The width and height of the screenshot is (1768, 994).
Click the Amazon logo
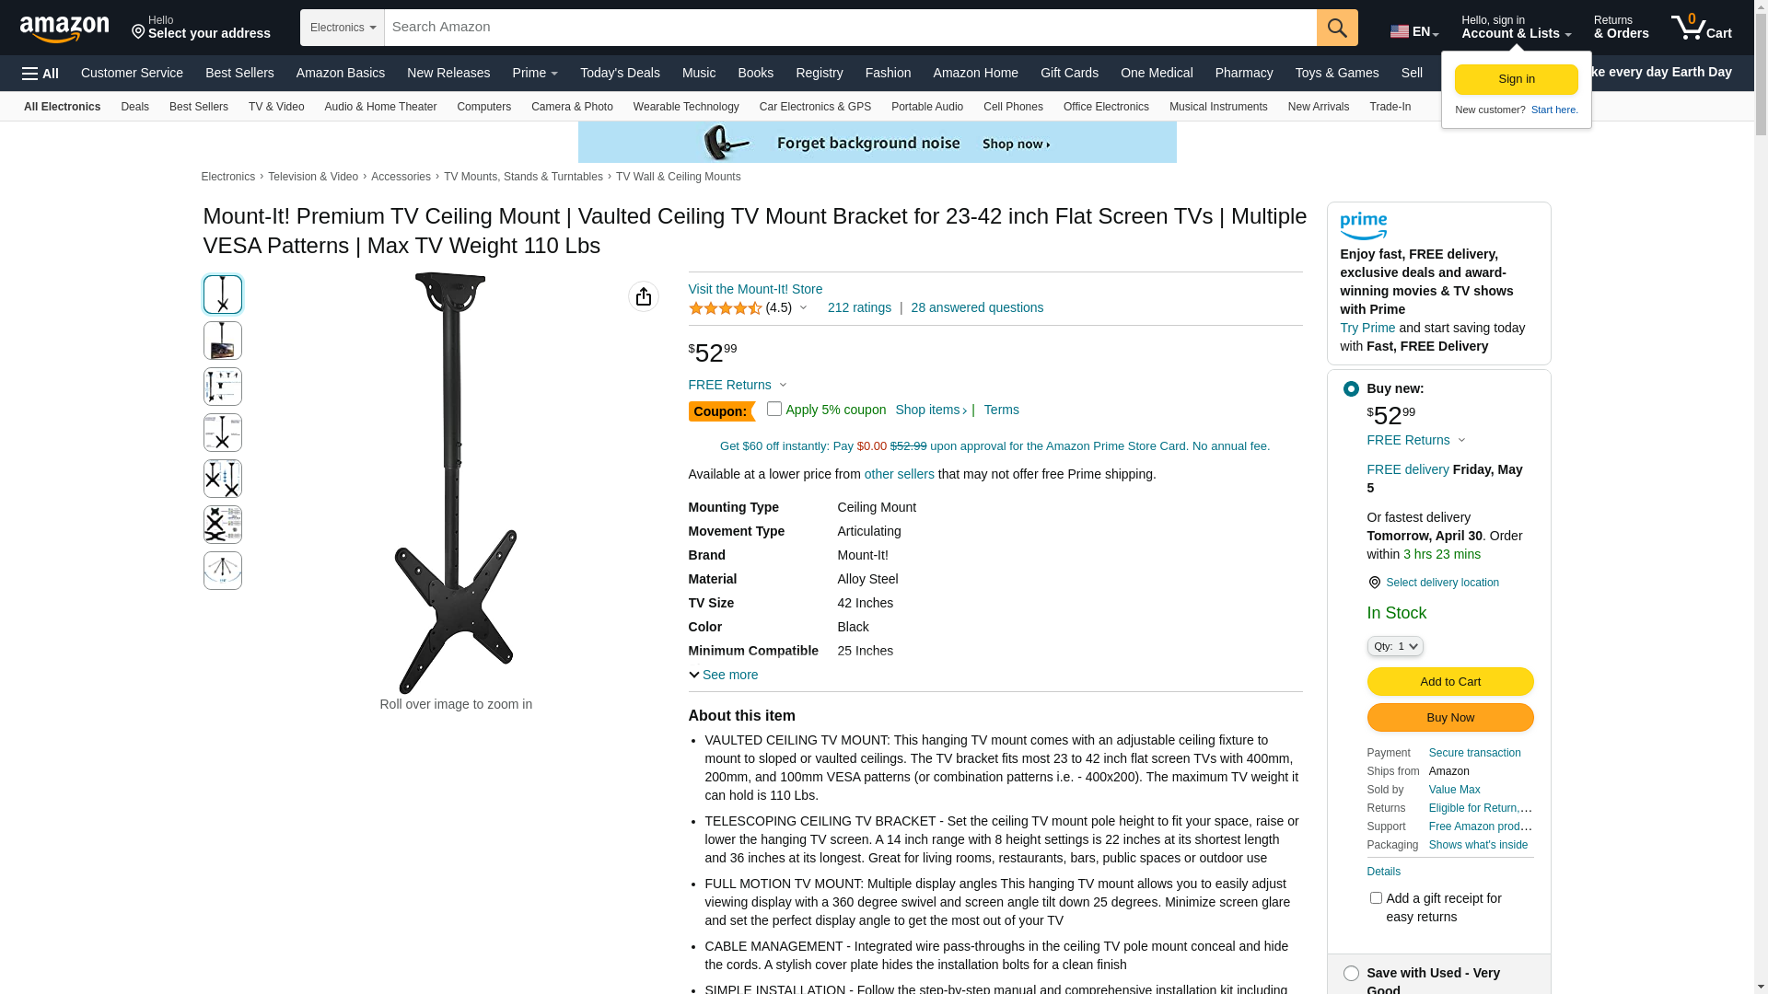64,29
